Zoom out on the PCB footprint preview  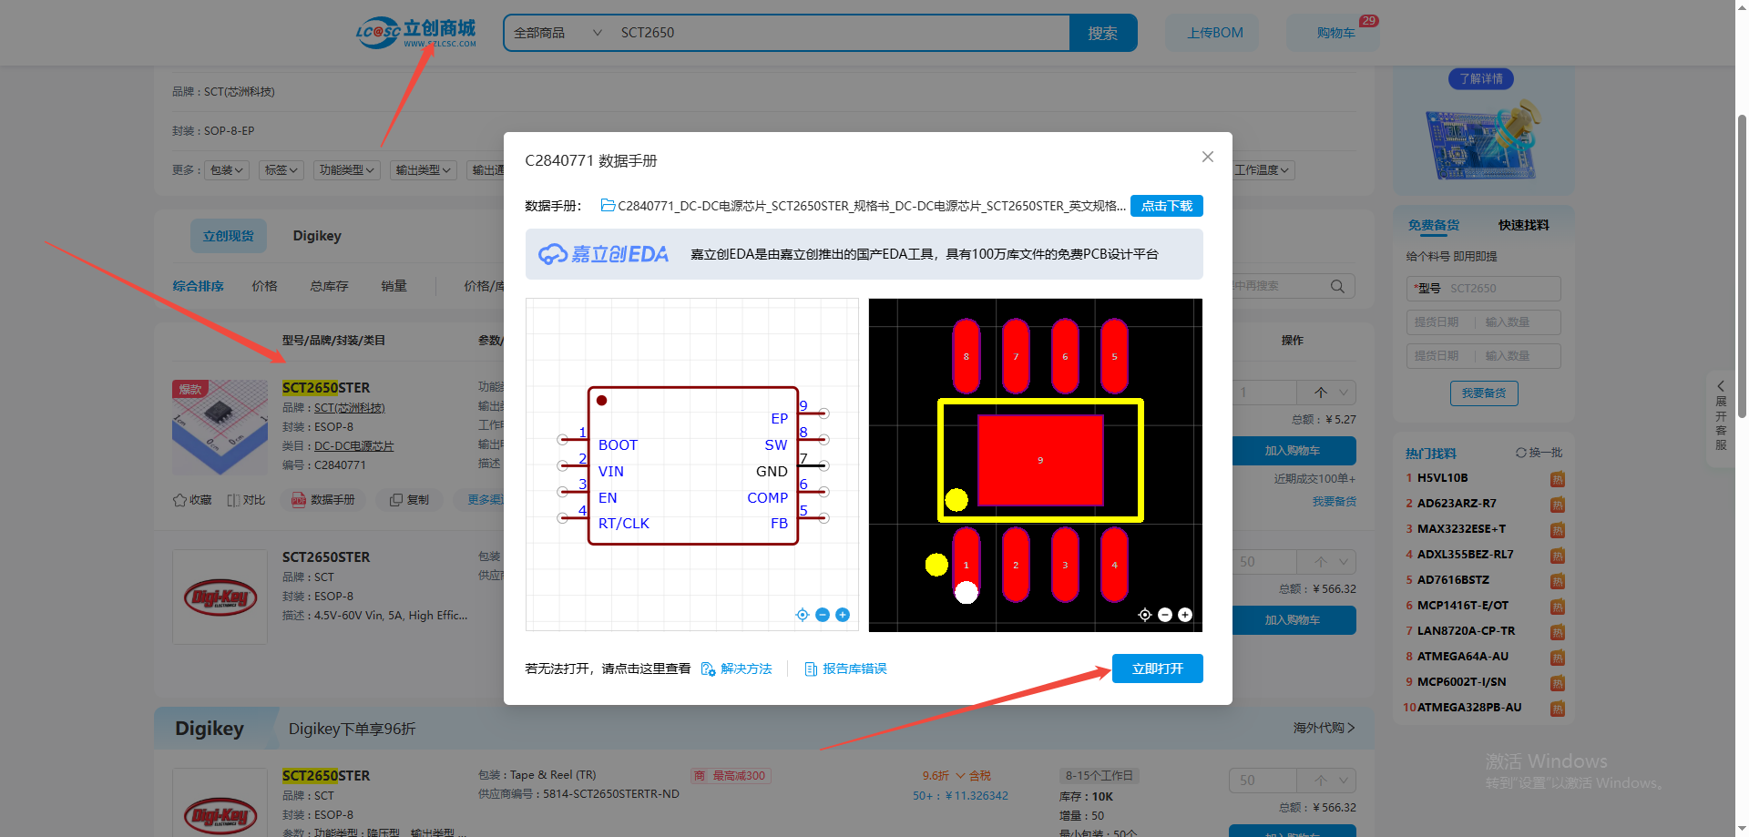point(1165,615)
